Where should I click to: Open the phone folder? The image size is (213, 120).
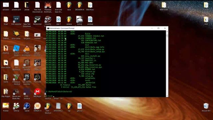(27, 6)
